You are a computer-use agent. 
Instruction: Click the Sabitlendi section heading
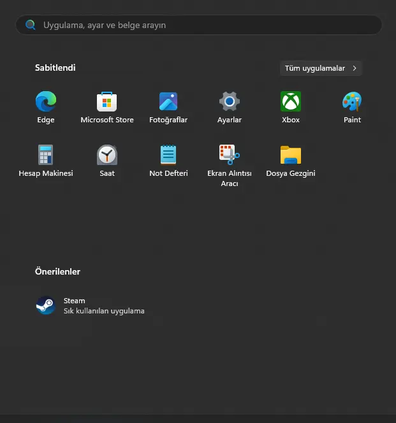click(55, 68)
